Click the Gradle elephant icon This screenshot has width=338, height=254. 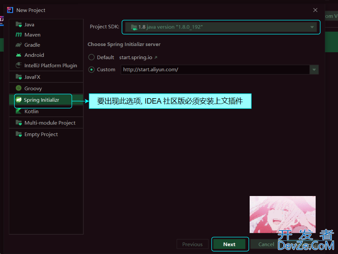coord(19,45)
